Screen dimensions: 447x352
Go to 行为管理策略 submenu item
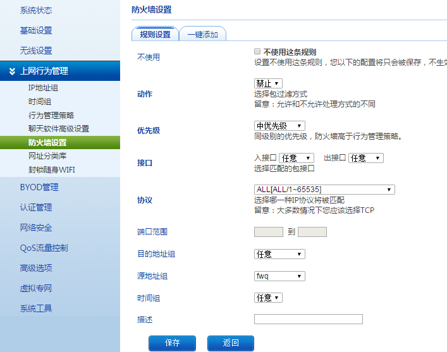click(51, 115)
